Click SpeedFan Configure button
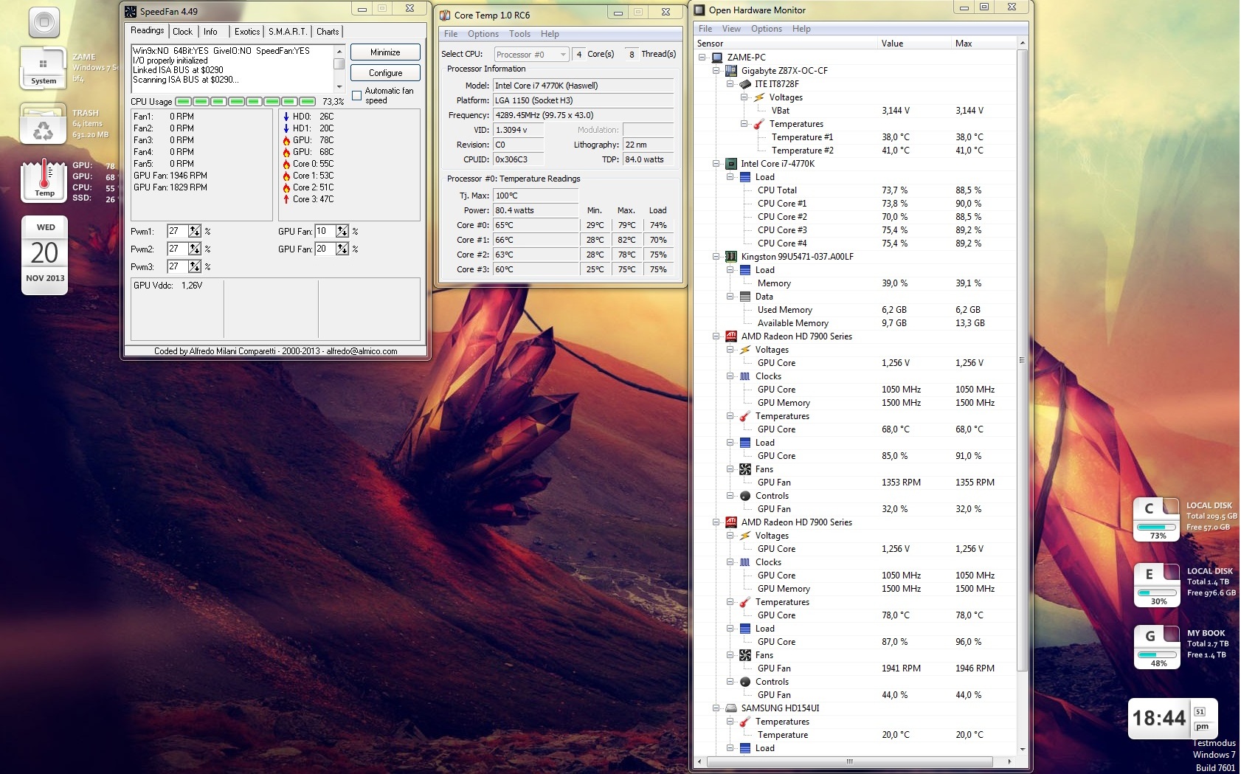 point(385,73)
